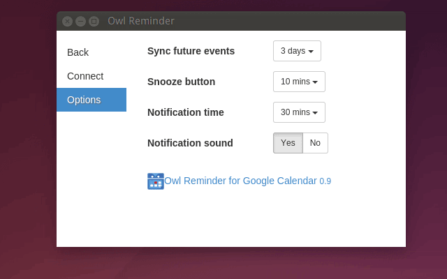Open the Notification time dropdown
Screen dimensions: 447x279
[299, 112]
